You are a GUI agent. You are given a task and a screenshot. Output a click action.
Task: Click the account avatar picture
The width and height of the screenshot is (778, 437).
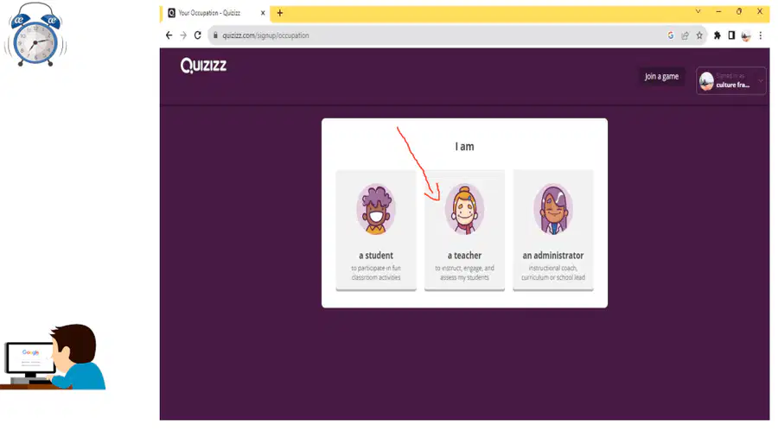coord(706,81)
